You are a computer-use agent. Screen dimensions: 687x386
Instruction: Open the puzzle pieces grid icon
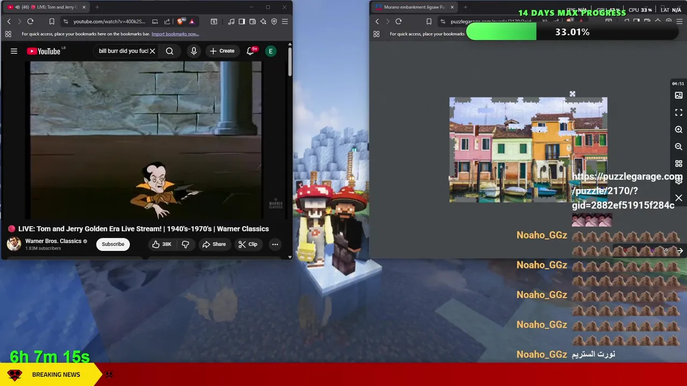coord(678,164)
